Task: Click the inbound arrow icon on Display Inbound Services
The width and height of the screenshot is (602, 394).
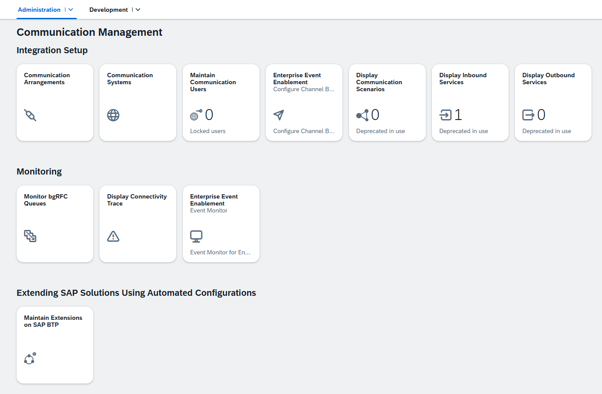Action: pyautogui.click(x=445, y=115)
